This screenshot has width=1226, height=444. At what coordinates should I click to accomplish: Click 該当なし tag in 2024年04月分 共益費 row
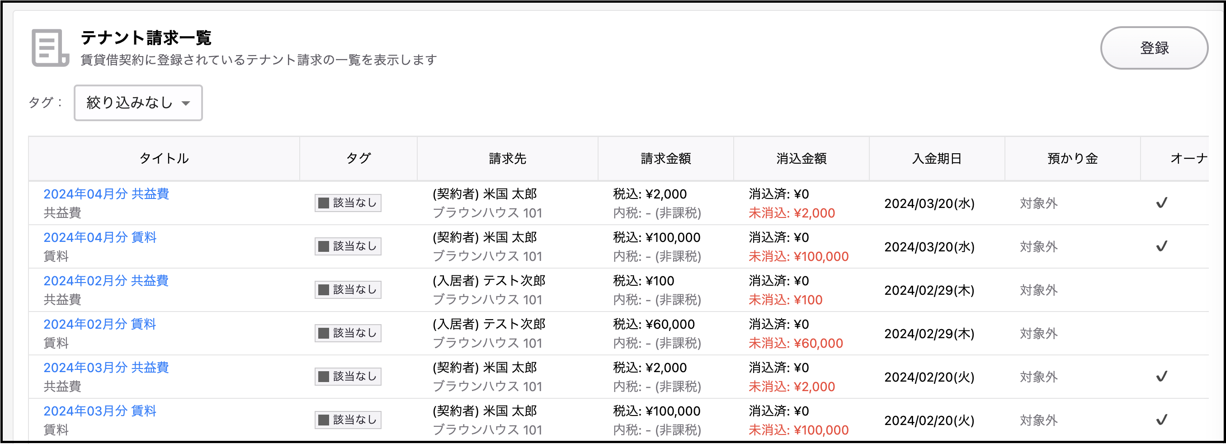[348, 203]
